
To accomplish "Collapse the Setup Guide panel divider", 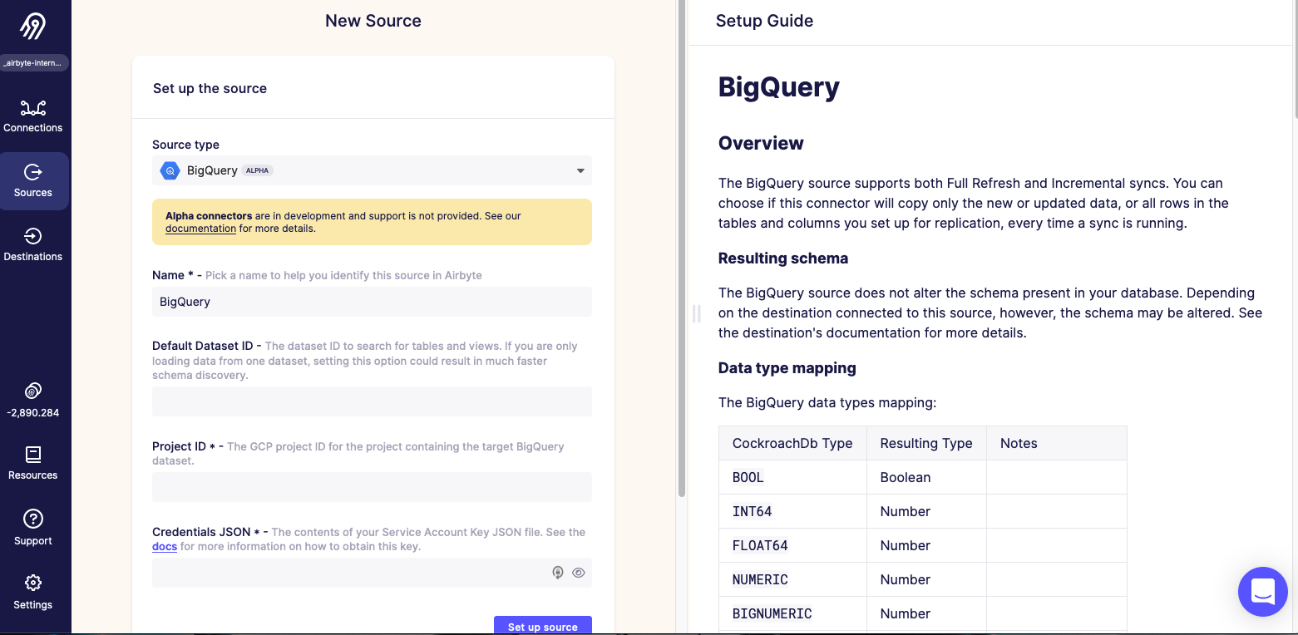I will tap(697, 314).
